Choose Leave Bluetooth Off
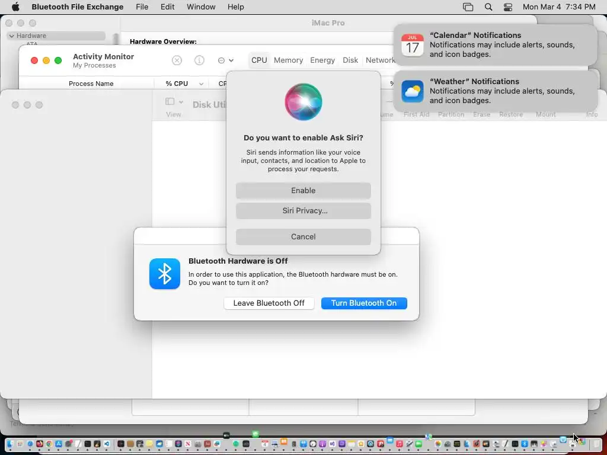Image resolution: width=607 pixels, height=455 pixels. 269,303
